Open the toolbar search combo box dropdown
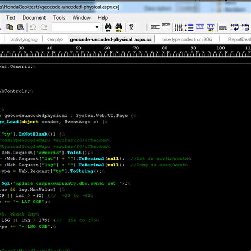The image size is (251, 251). 97,27
